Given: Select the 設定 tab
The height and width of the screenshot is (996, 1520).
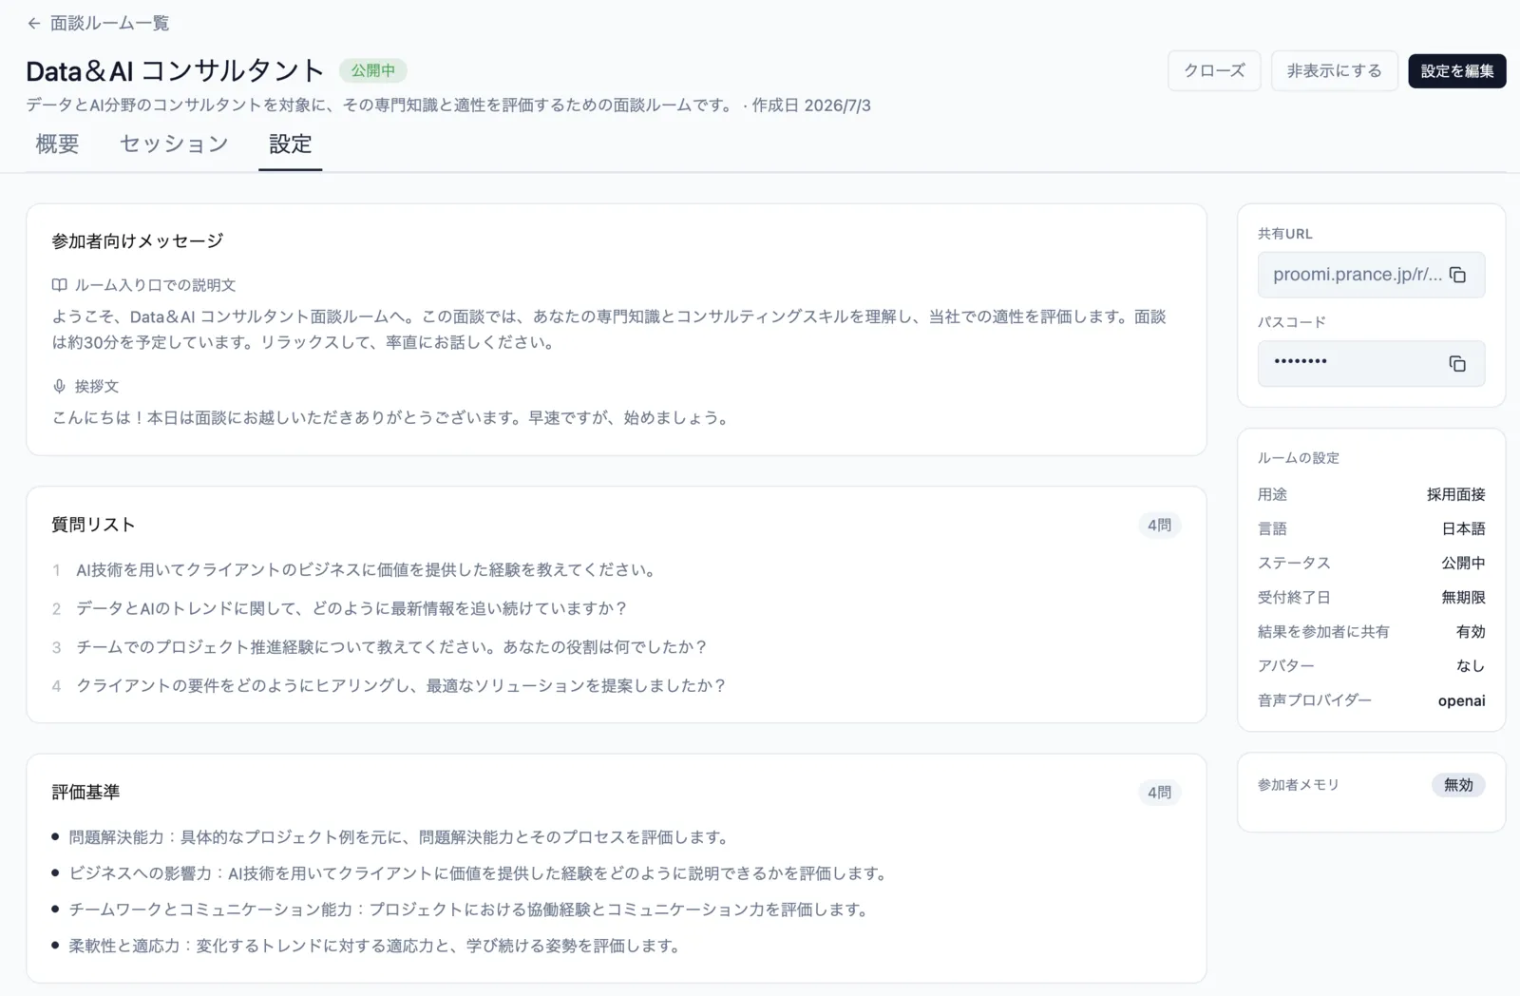Looking at the screenshot, I should [291, 144].
